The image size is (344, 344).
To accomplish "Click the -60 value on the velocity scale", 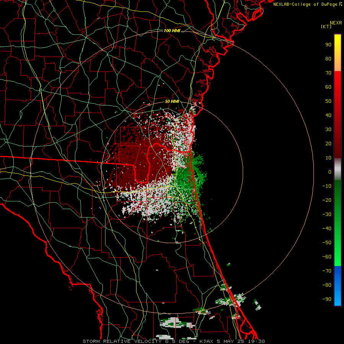I will click(x=327, y=257).
